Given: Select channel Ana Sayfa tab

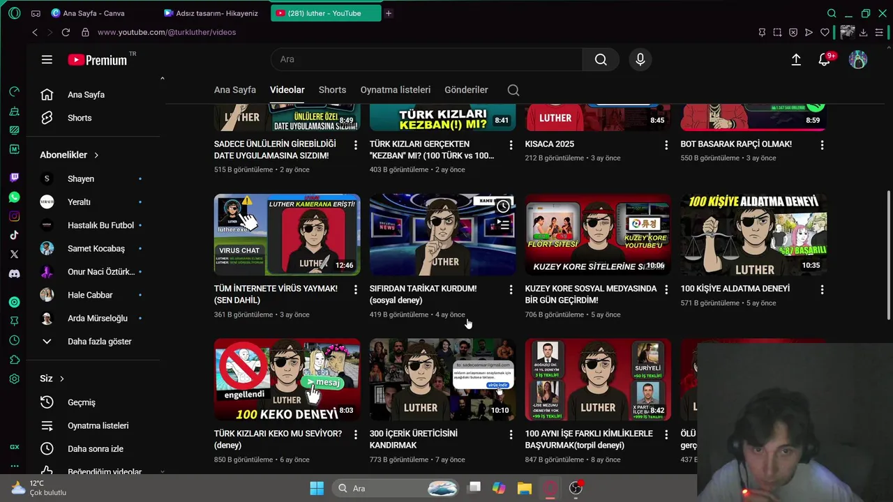Looking at the screenshot, I should (235, 90).
